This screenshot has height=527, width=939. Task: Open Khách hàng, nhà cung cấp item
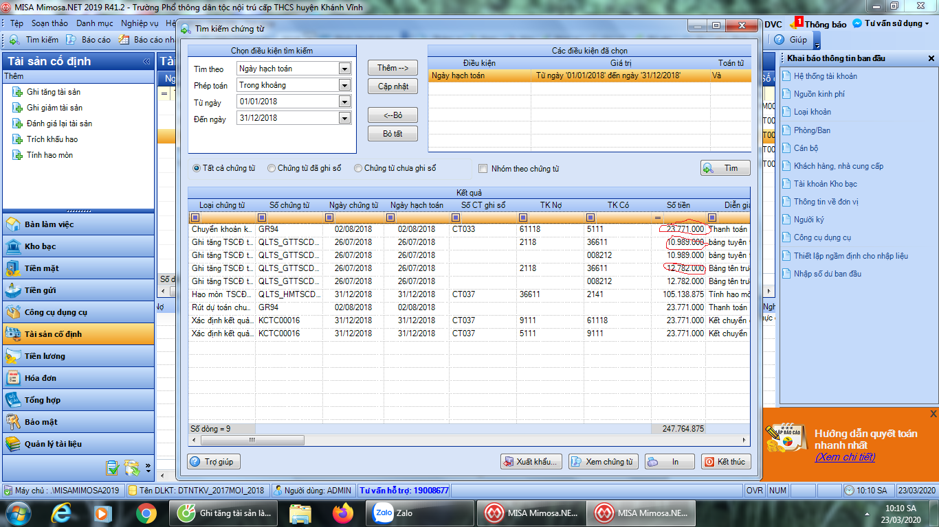pyautogui.click(x=838, y=166)
